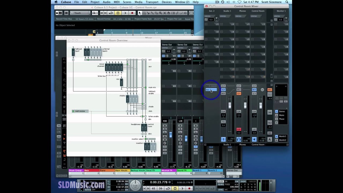
Task: Toggle the DIM button
Action: 270,112
